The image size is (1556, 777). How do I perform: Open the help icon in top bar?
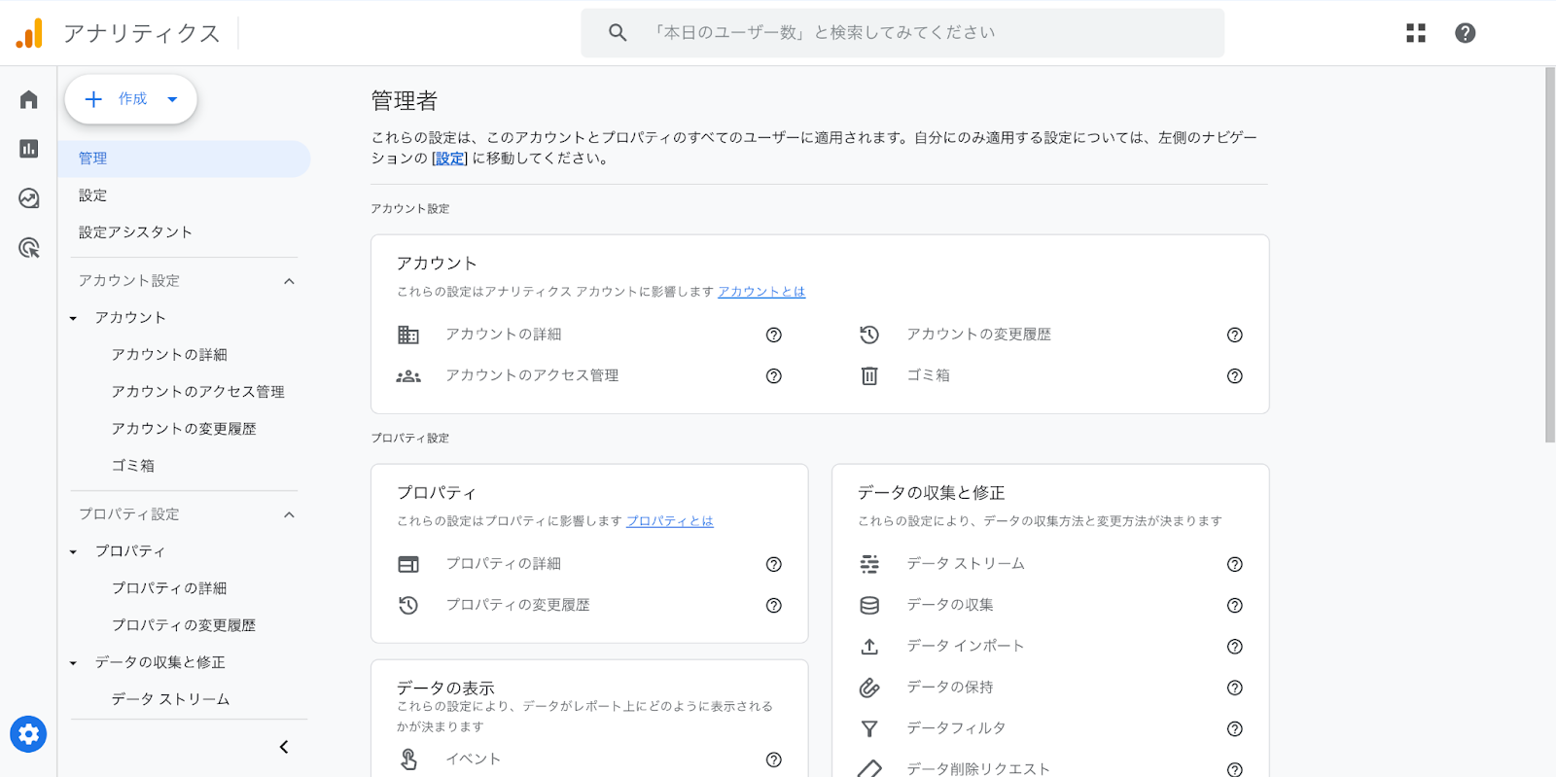1466,33
